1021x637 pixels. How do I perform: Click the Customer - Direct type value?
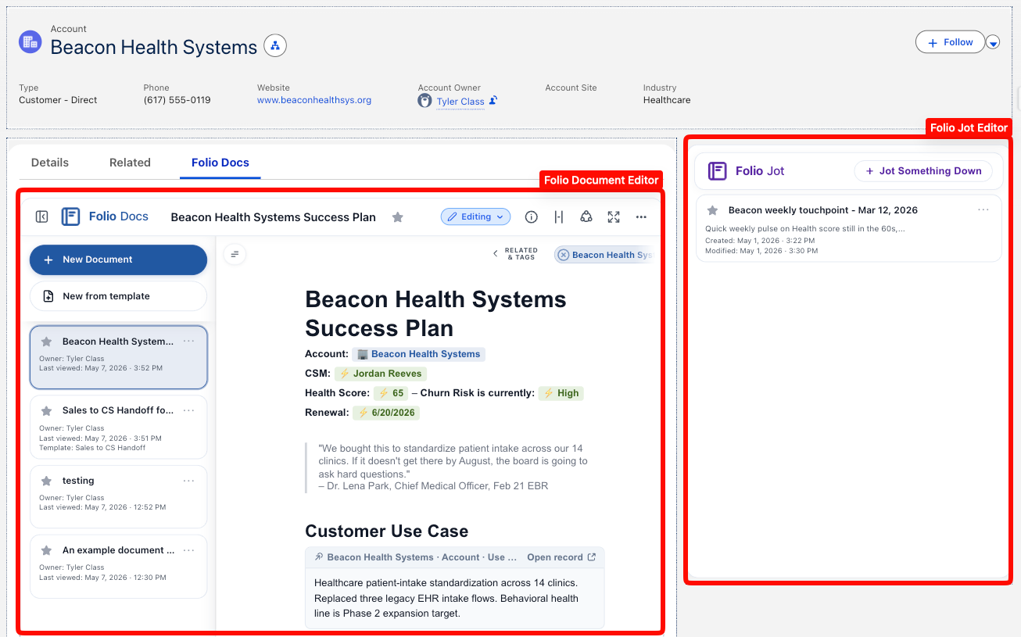coord(58,100)
